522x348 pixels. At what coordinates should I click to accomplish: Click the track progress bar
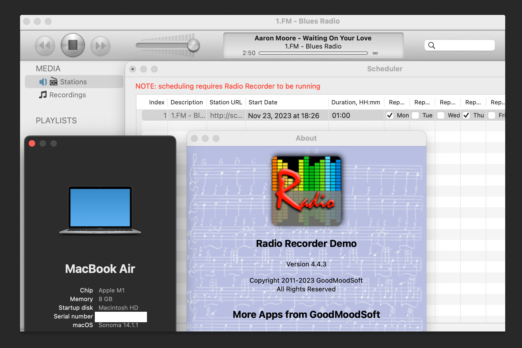pyautogui.click(x=313, y=53)
